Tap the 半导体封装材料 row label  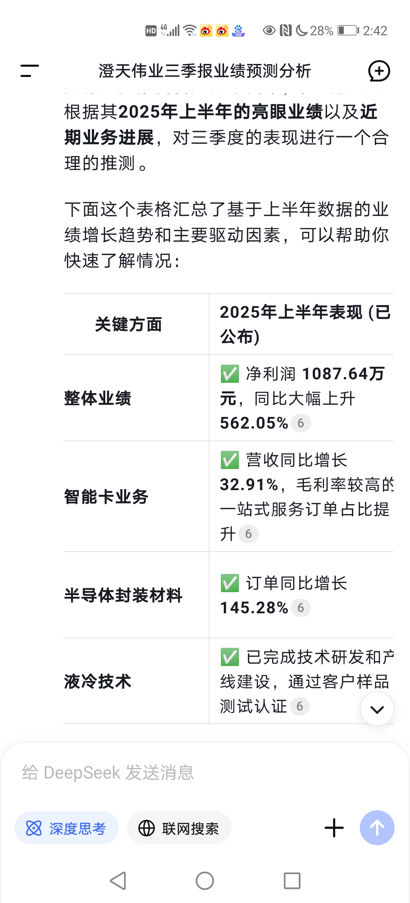click(x=123, y=595)
